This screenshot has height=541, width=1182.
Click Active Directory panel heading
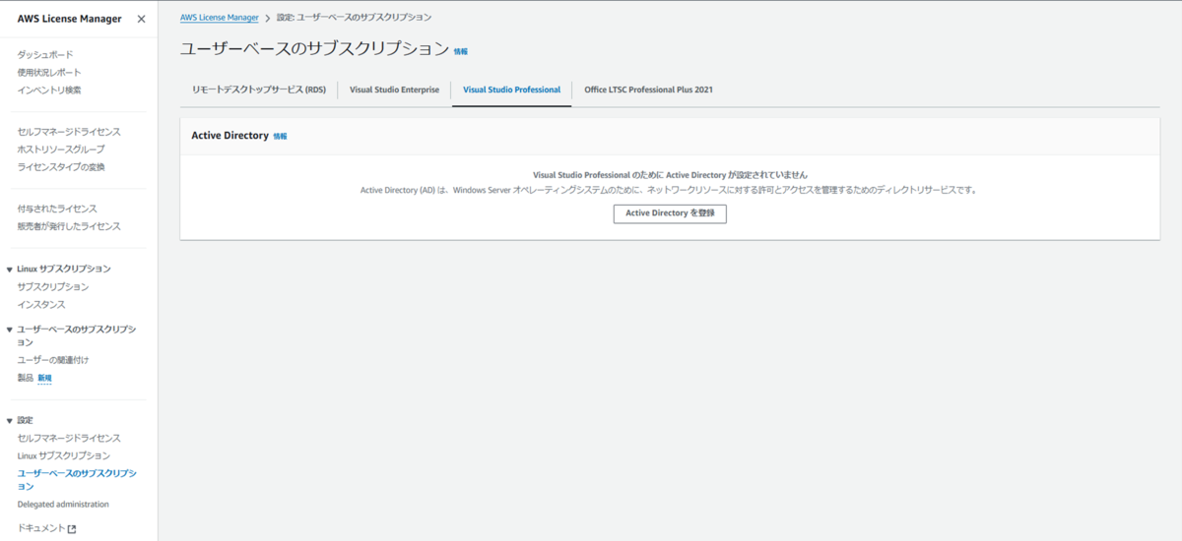point(230,136)
